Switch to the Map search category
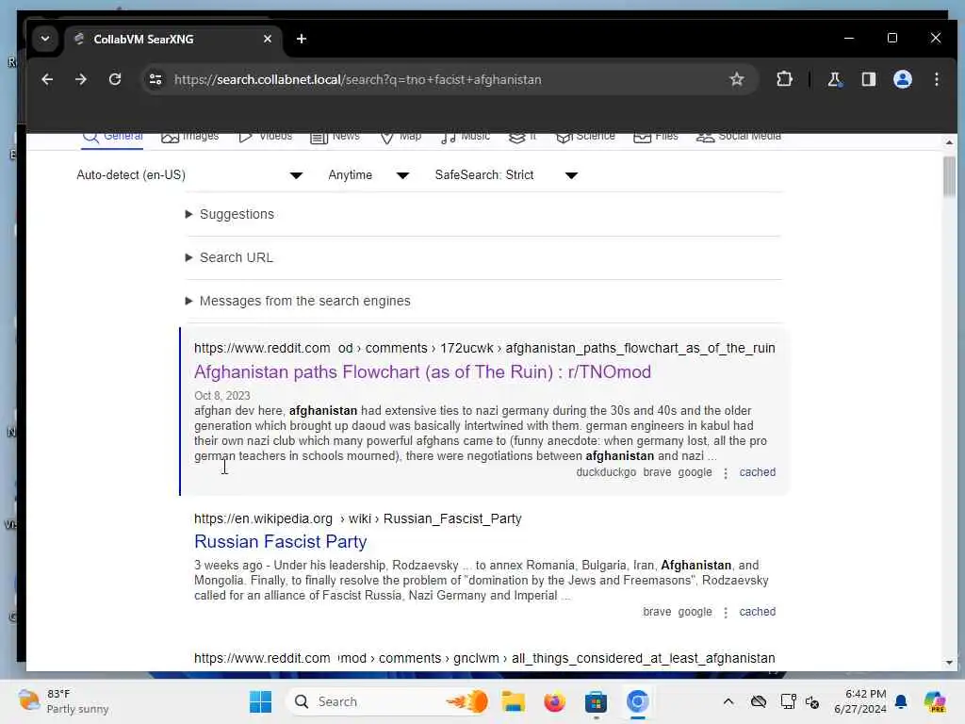Image resolution: width=965 pixels, height=724 pixels. coord(401,137)
